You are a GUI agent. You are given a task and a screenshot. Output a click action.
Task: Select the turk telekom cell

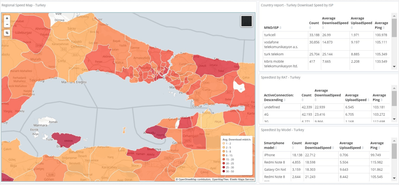pyautogui.click(x=285, y=54)
